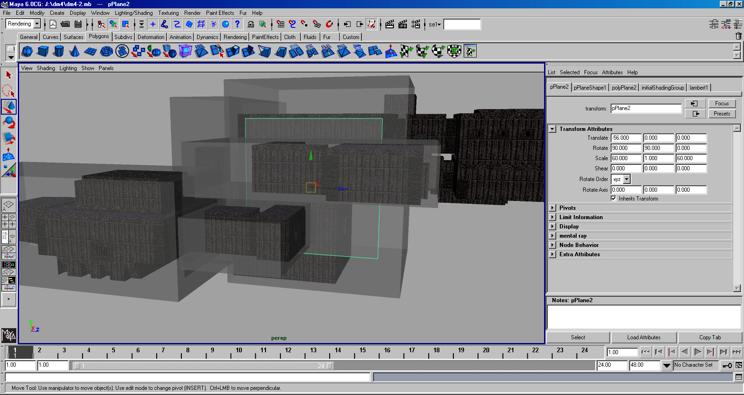The image size is (744, 395).
Task: Activate the Lasso select tool
Action: pos(9,91)
